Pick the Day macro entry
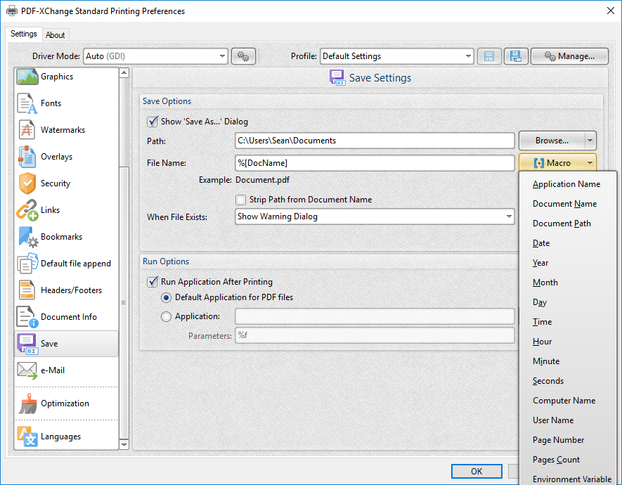Image resolution: width=622 pixels, height=485 pixels. pos(568,302)
